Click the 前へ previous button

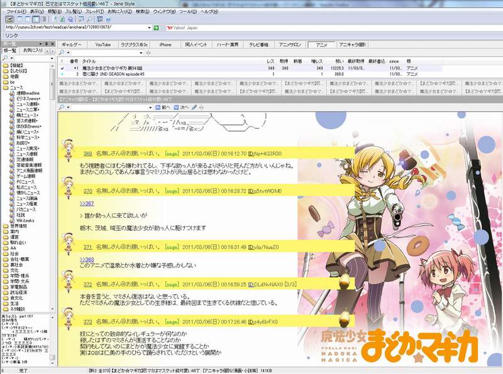163,107
